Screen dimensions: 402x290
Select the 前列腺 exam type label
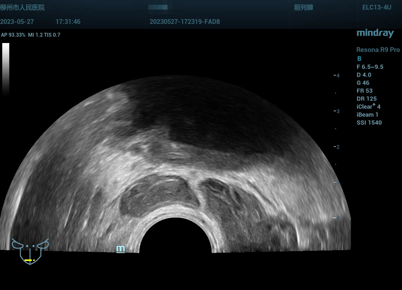click(303, 8)
